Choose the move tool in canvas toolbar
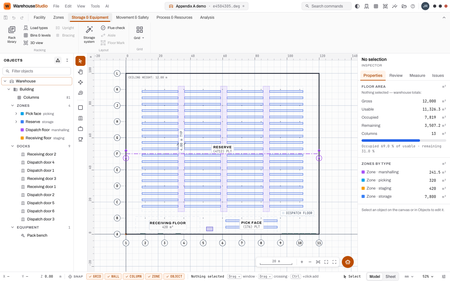This screenshot has width=450, height=281. click(80, 82)
